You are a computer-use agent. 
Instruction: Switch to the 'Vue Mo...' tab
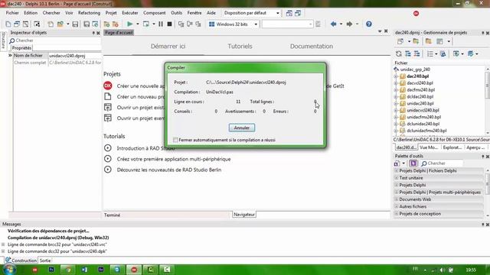point(429,147)
